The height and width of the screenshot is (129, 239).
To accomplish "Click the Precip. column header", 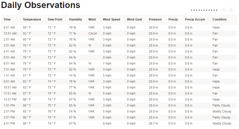I will (173, 19).
